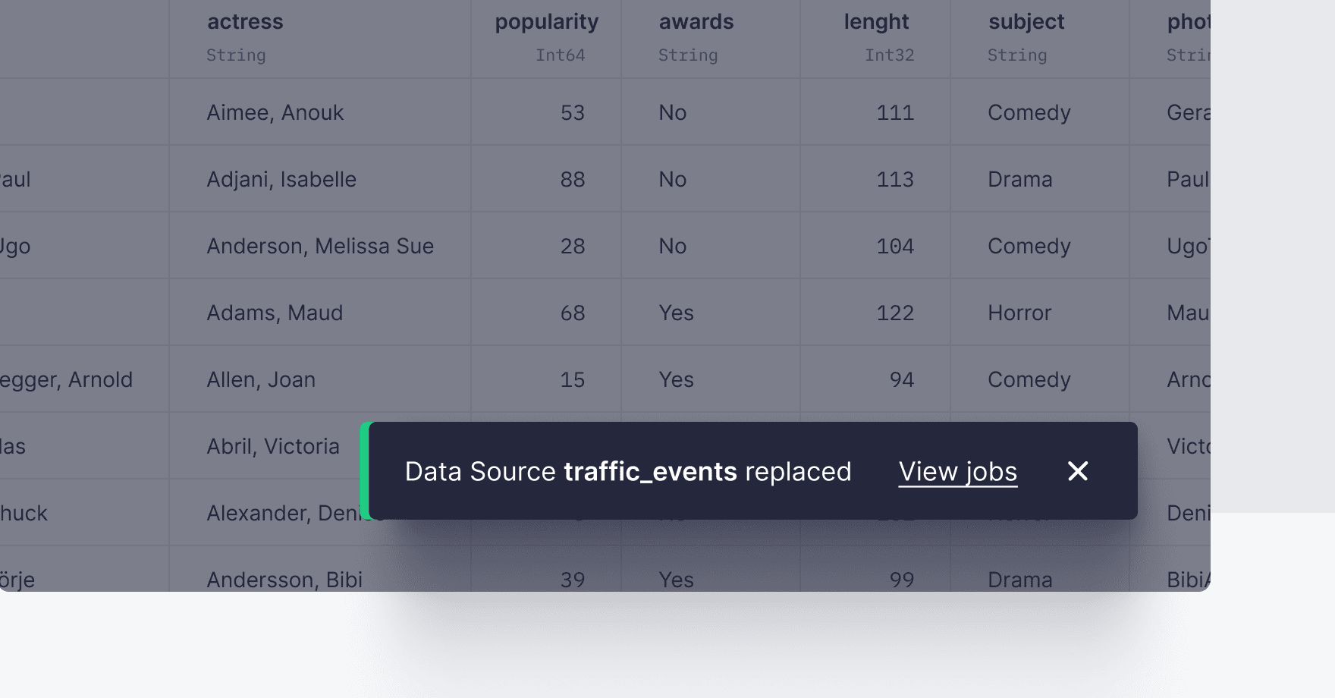Click the Adams, Maud actress cell
1335x698 pixels.
tap(275, 313)
